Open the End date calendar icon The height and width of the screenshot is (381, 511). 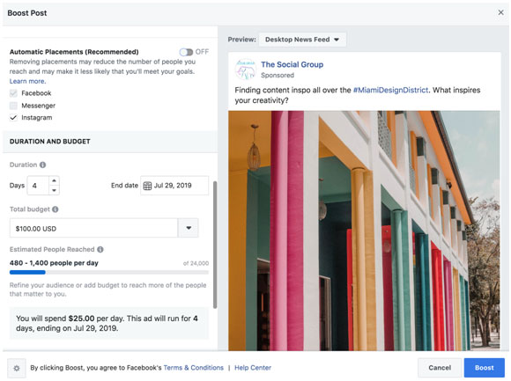(147, 186)
